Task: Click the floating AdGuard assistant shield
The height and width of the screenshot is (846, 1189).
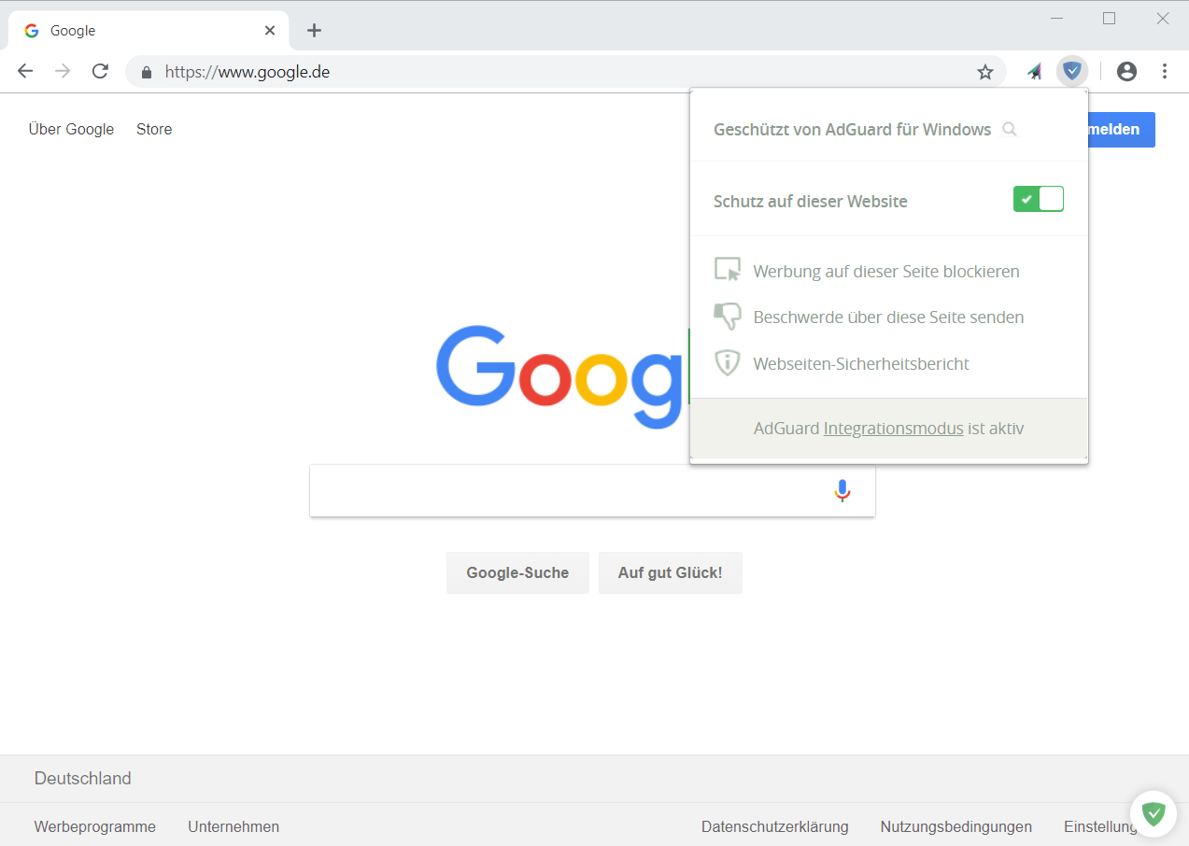Action: [x=1154, y=813]
